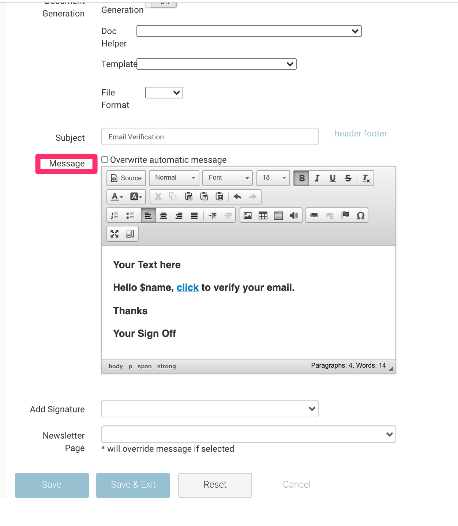Click into the Subject input field
Image resolution: width=458 pixels, height=526 pixels.
210,137
